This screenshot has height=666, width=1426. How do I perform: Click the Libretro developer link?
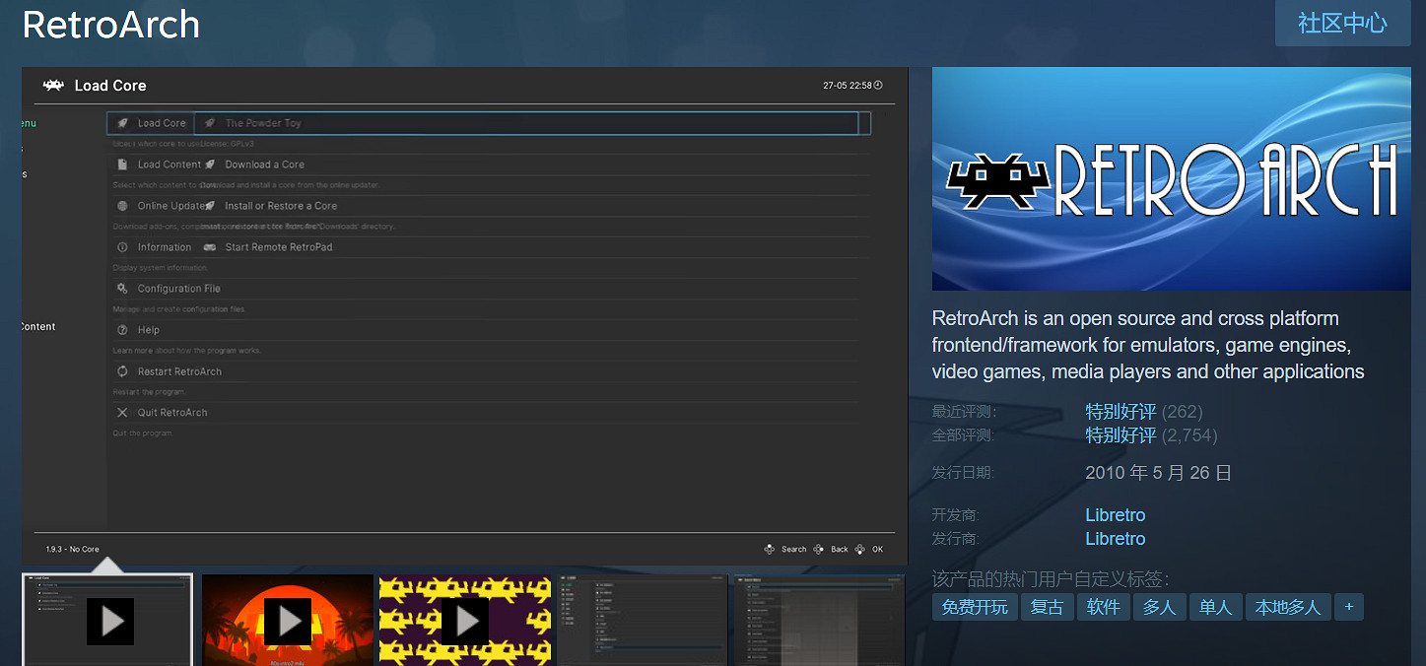click(x=1115, y=515)
